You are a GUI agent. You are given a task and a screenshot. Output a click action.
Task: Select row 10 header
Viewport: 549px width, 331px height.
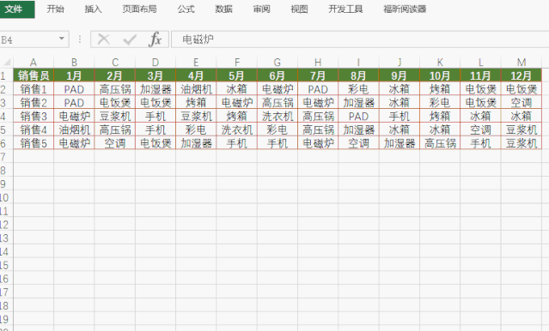pyautogui.click(x=6, y=198)
